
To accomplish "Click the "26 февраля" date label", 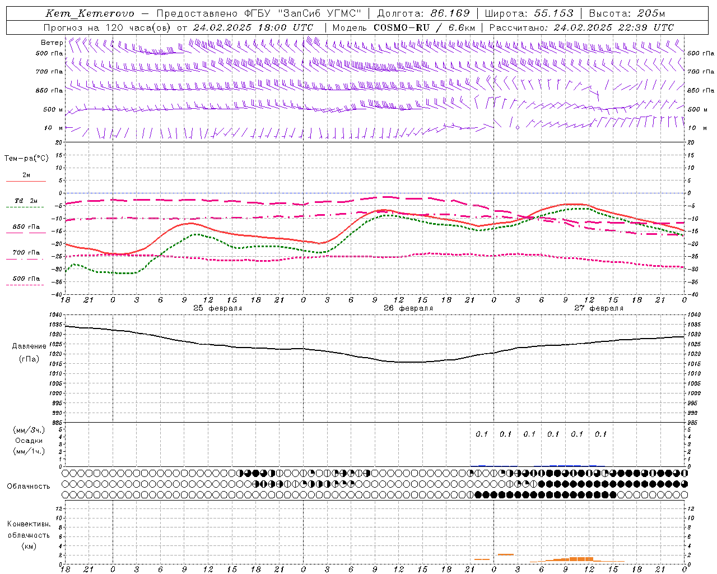I will [408, 308].
